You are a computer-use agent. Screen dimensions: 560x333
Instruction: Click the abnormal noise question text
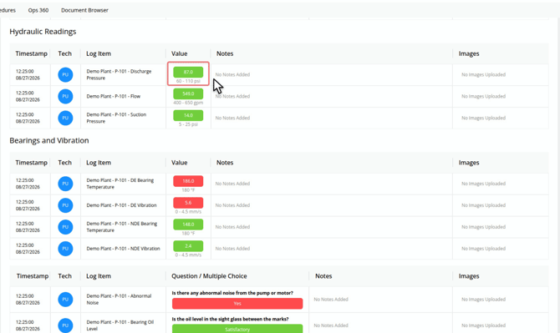pos(232,293)
